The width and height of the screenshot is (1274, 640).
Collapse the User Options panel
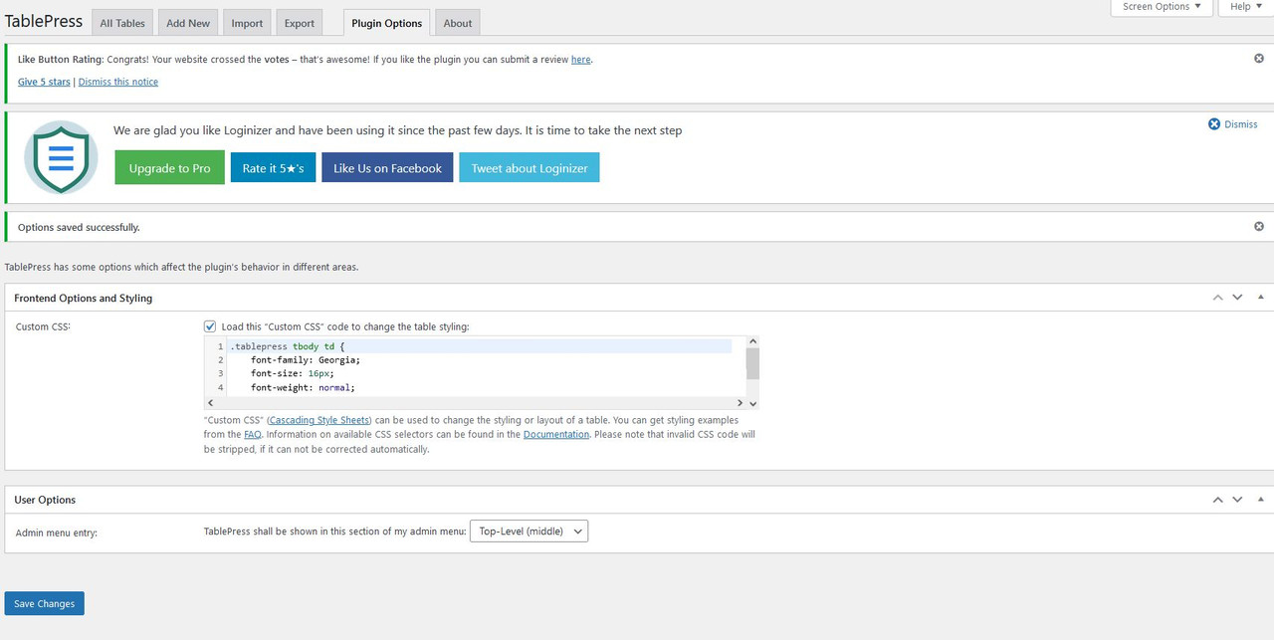click(1261, 500)
